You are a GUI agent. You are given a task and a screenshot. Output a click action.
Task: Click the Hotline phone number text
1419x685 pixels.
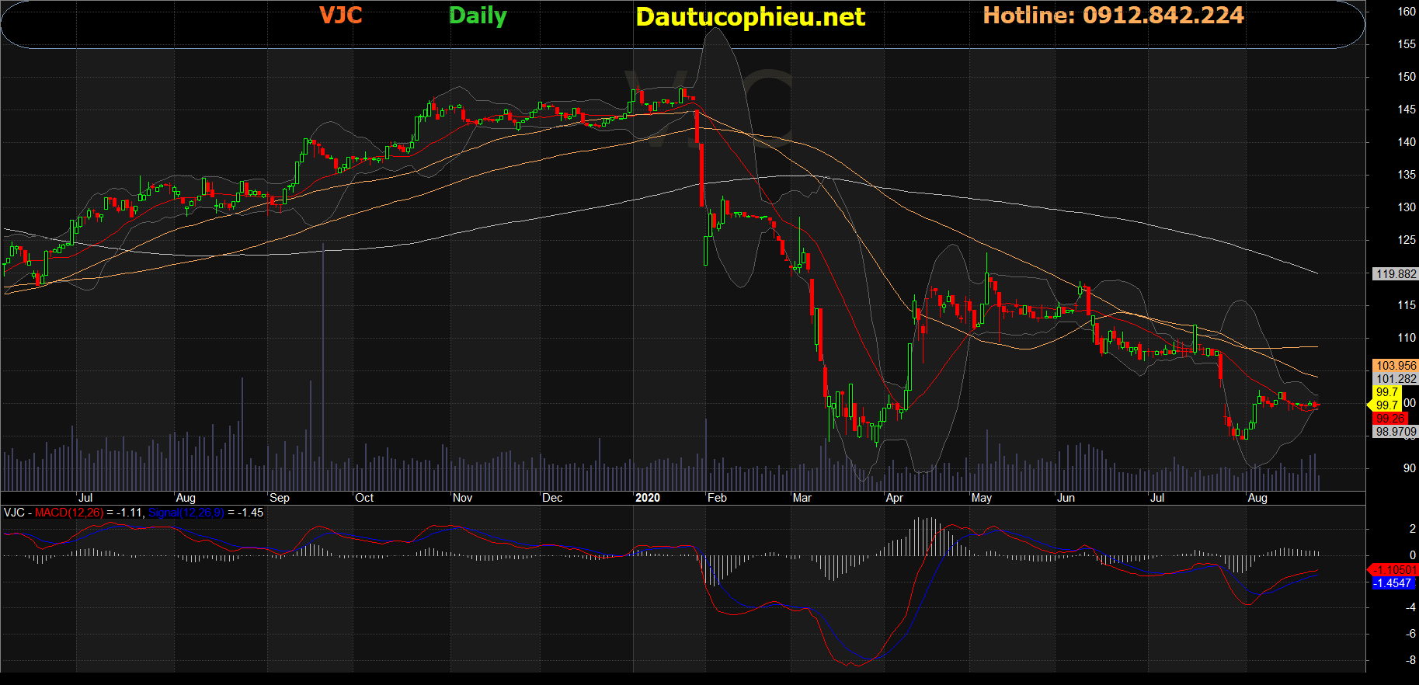[1113, 16]
